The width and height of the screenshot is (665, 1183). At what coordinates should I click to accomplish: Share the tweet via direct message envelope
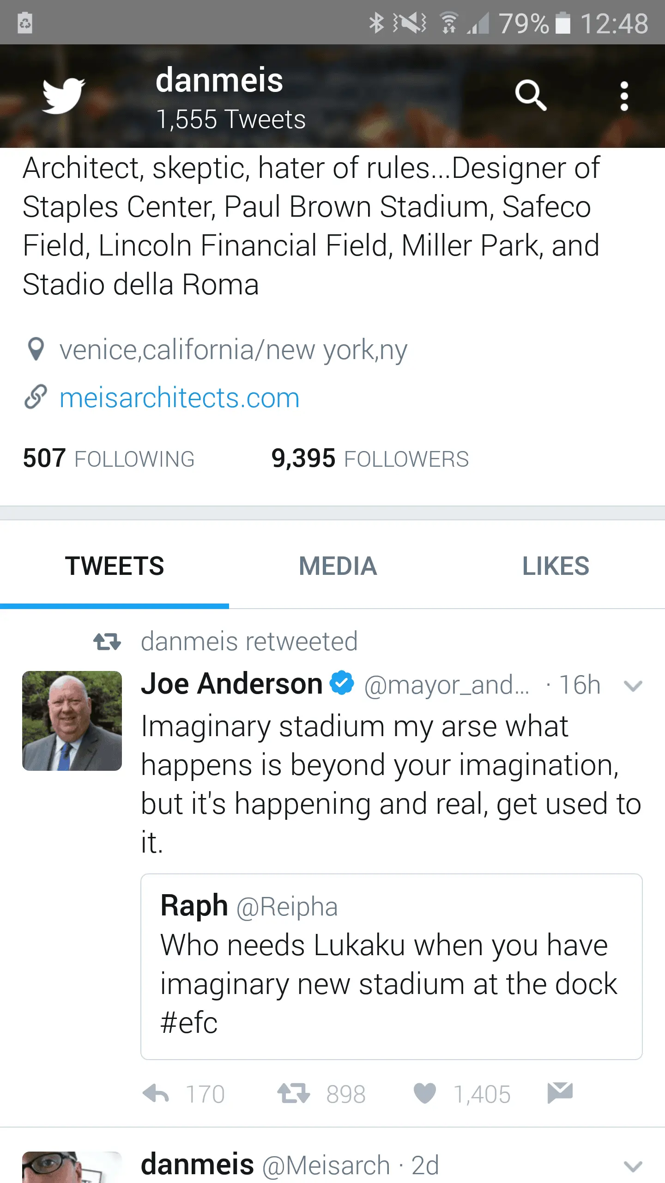click(560, 1093)
